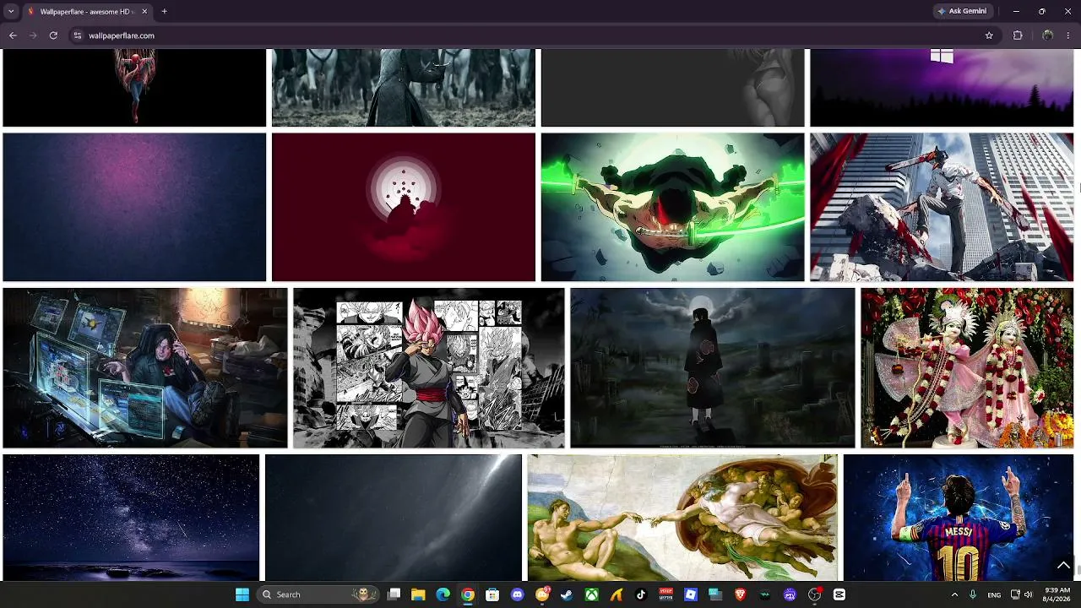Switch to Google Chrome on the taskbar

(x=468, y=594)
